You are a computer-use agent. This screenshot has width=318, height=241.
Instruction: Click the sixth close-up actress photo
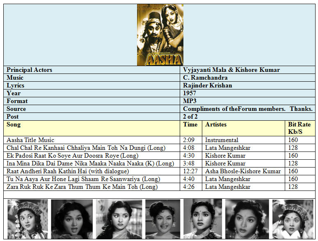pyautogui.click(x=247, y=219)
